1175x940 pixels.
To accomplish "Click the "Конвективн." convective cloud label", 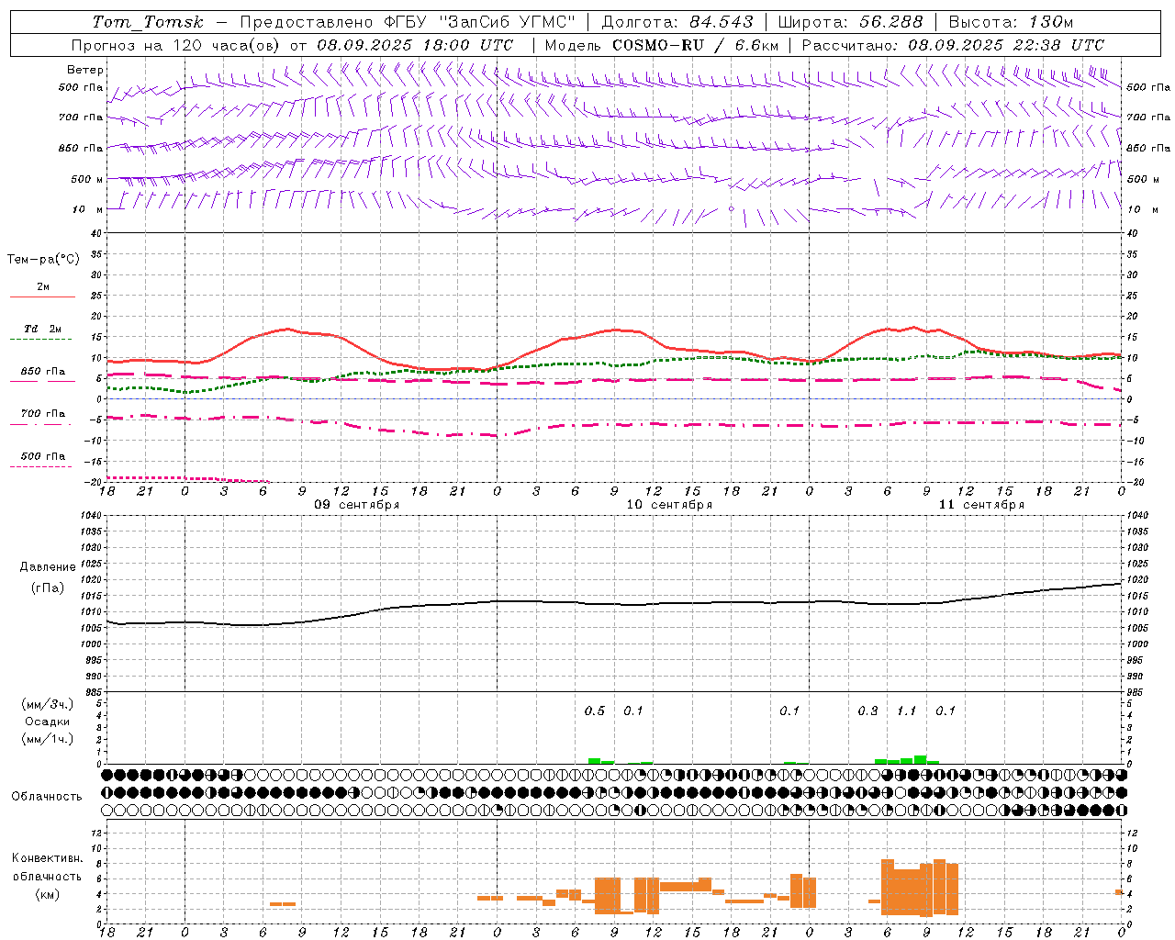I will pyautogui.click(x=47, y=858).
